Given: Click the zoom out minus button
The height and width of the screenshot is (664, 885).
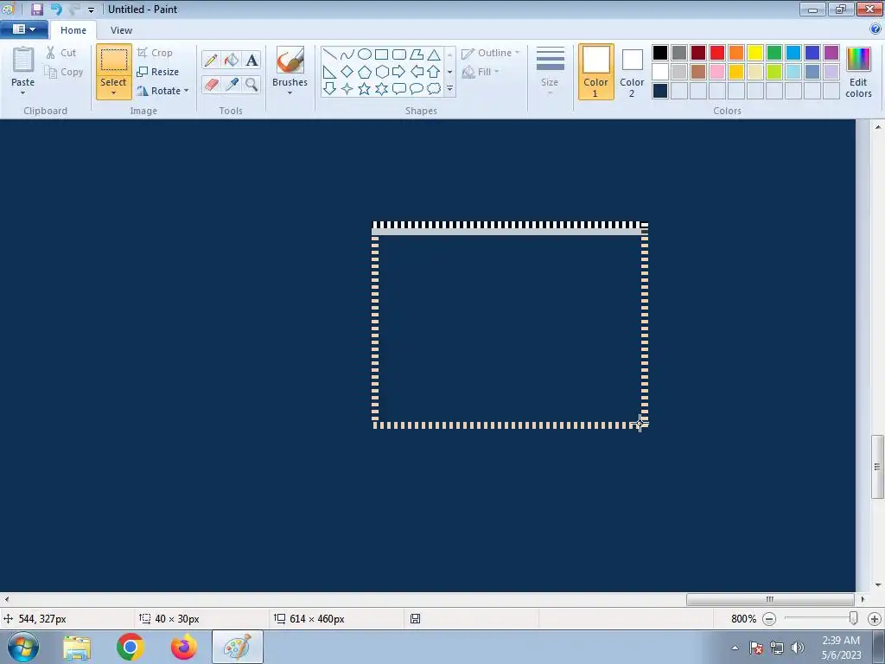Looking at the screenshot, I should coord(768,619).
